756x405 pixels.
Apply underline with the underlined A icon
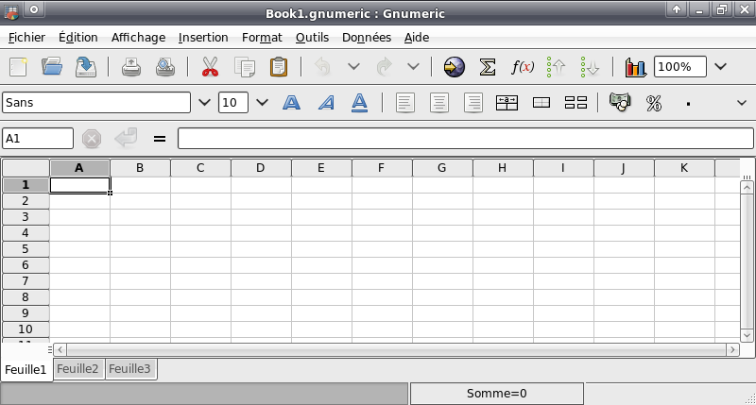[x=360, y=103]
